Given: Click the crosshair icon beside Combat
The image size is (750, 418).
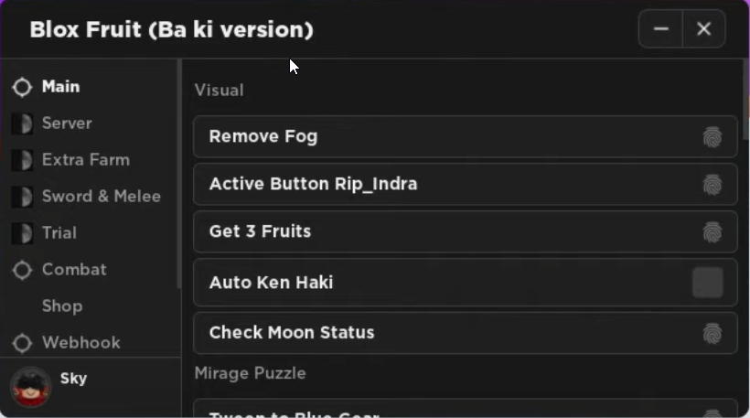Looking at the screenshot, I should (x=22, y=270).
